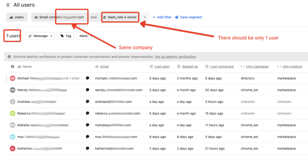Click Rebecca's RK avatar
This screenshot has width=308, height=157.
click(x=13, y=113)
